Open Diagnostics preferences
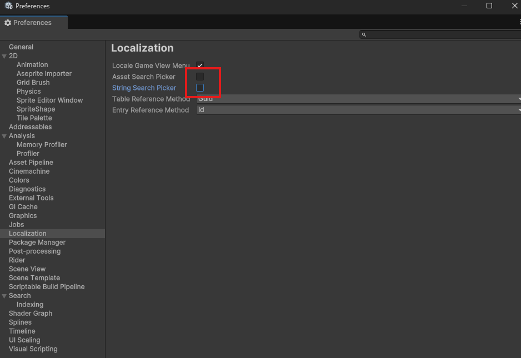 (27, 189)
